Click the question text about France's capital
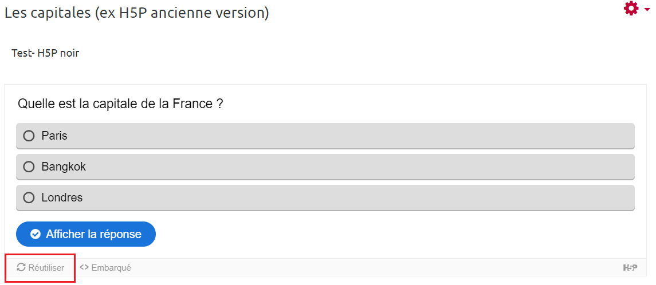Screen dimensions: 656x285 click(x=120, y=104)
